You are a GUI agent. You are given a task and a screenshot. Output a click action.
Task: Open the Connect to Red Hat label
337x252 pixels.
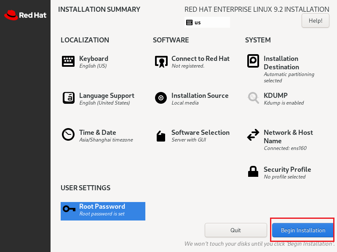201,58
